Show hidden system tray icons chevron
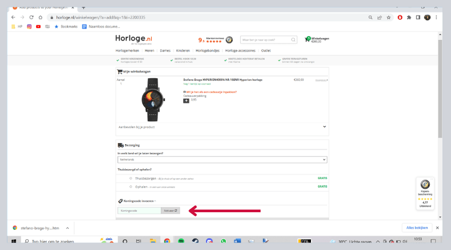This screenshot has width=451, height=250. click(378, 241)
